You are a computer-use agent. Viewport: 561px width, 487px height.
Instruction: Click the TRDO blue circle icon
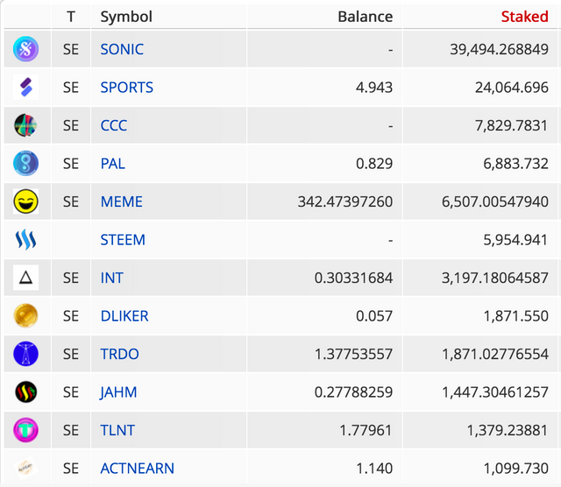(x=25, y=354)
